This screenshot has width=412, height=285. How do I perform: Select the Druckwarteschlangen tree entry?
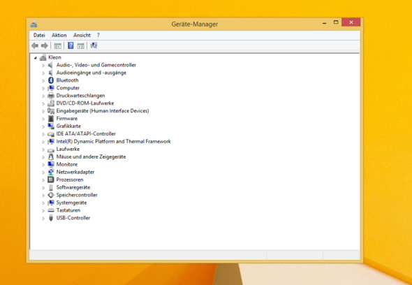(81, 96)
